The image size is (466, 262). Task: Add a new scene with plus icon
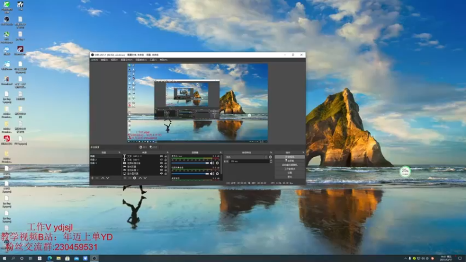93,178
